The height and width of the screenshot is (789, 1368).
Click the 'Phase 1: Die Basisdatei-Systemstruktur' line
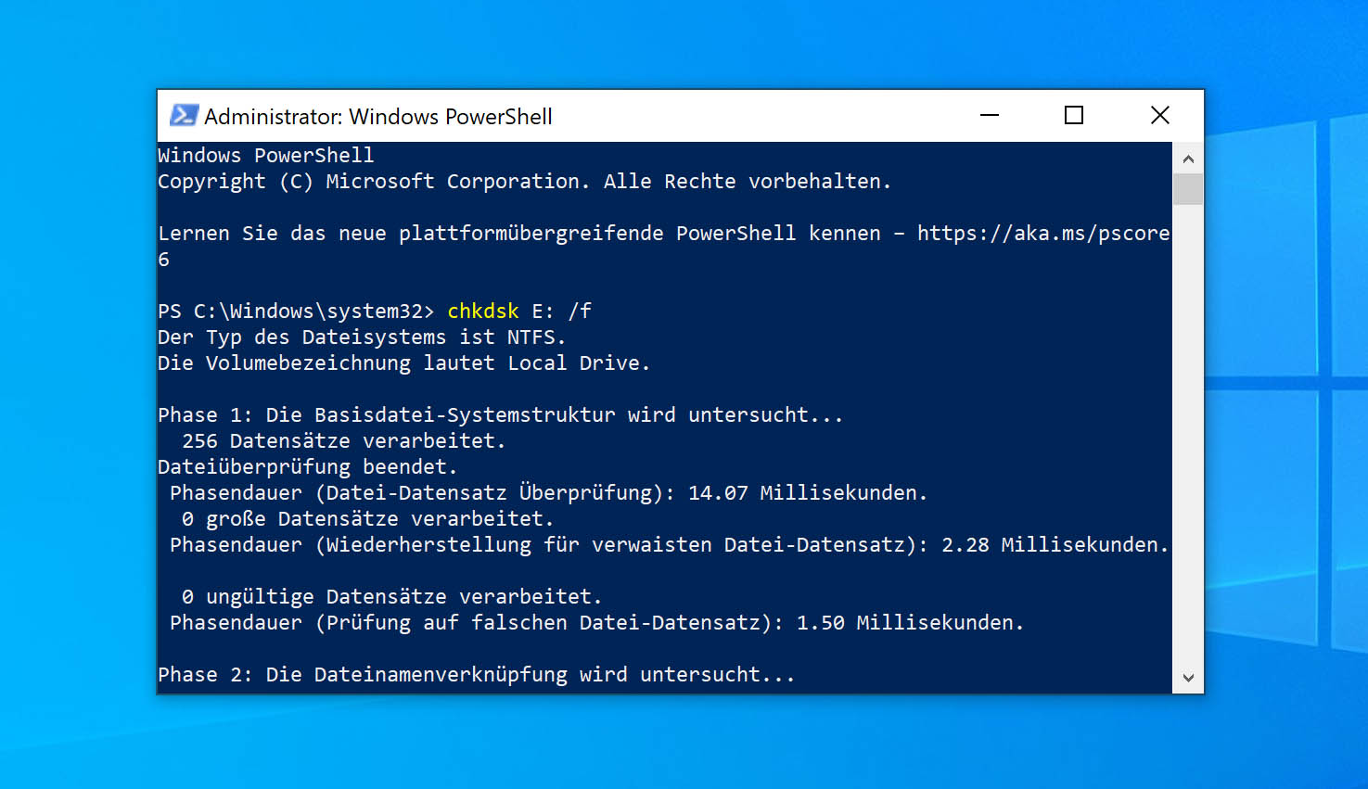[x=501, y=415]
